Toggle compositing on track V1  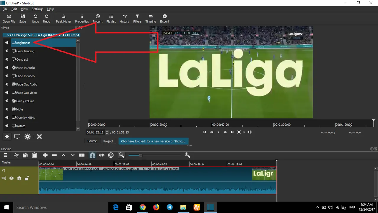[19, 178]
